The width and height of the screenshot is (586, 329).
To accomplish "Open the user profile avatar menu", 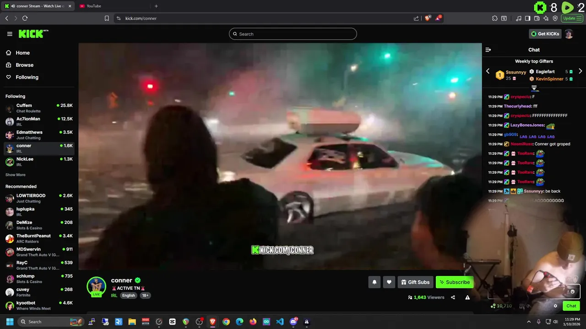I will point(569,34).
